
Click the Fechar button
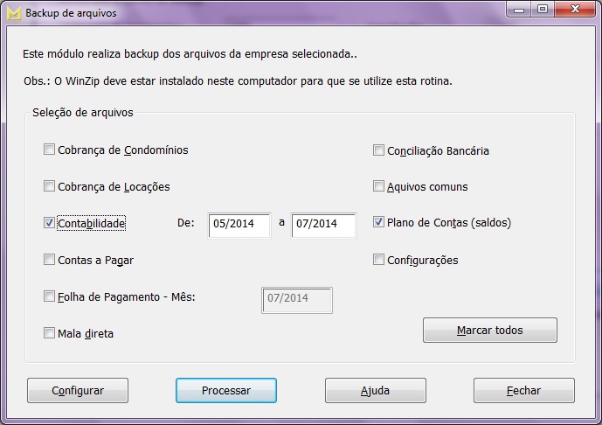[523, 391]
